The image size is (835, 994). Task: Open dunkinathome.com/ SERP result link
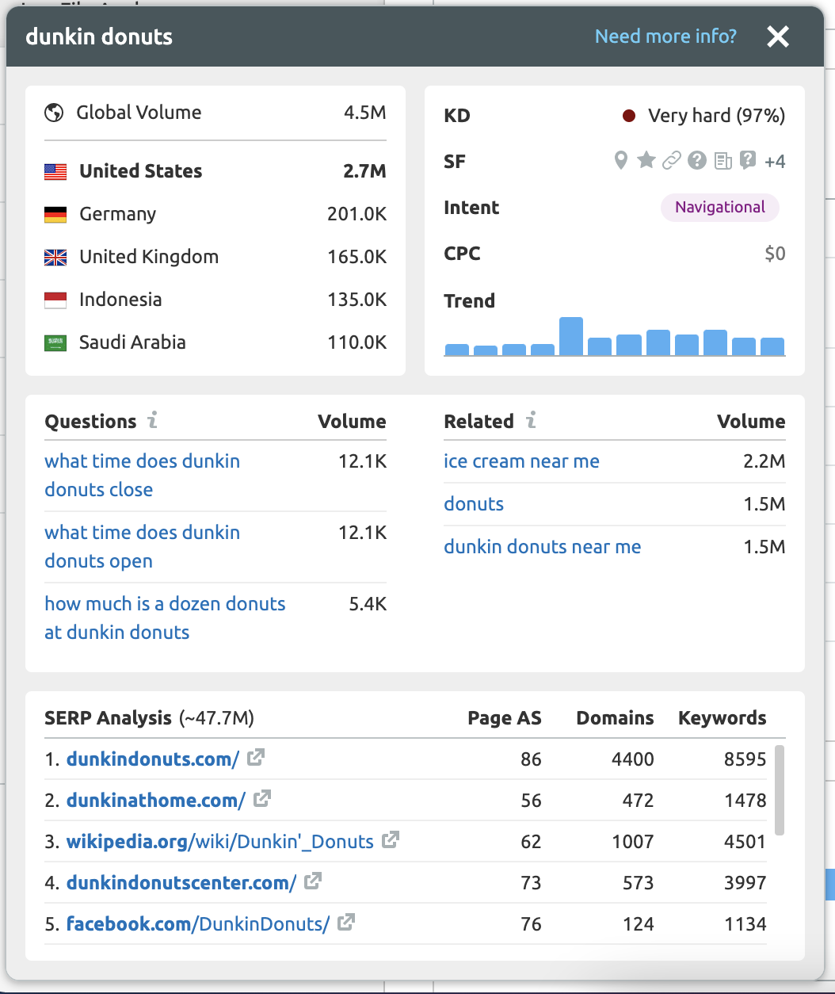(x=156, y=801)
